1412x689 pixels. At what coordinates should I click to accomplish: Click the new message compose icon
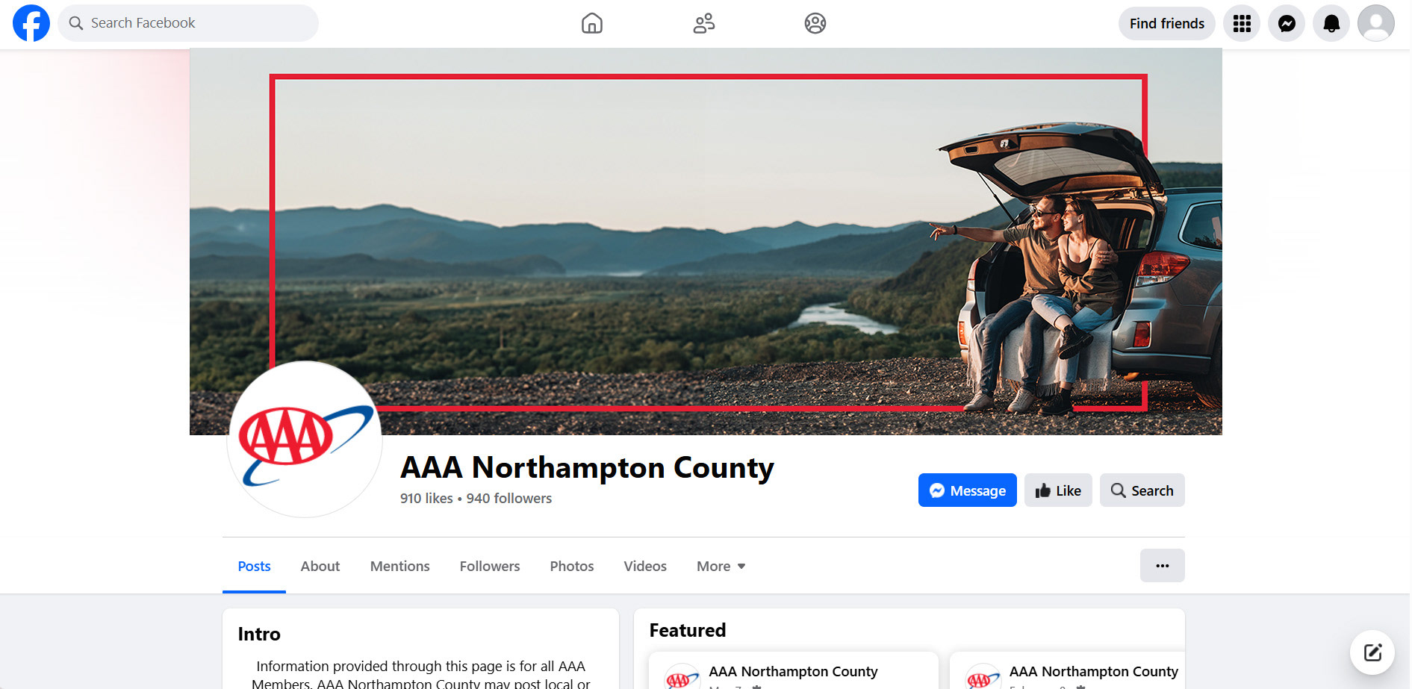tap(1372, 652)
